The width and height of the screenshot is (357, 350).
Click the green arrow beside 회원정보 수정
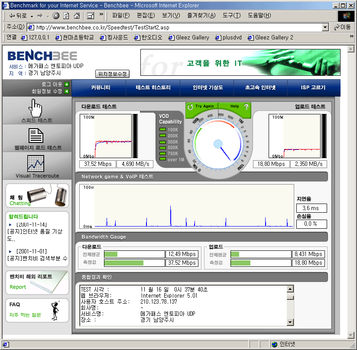(66, 91)
